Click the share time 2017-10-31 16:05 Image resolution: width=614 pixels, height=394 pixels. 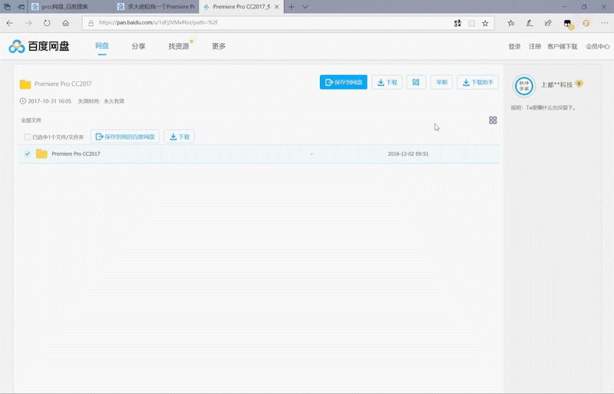[x=49, y=101]
